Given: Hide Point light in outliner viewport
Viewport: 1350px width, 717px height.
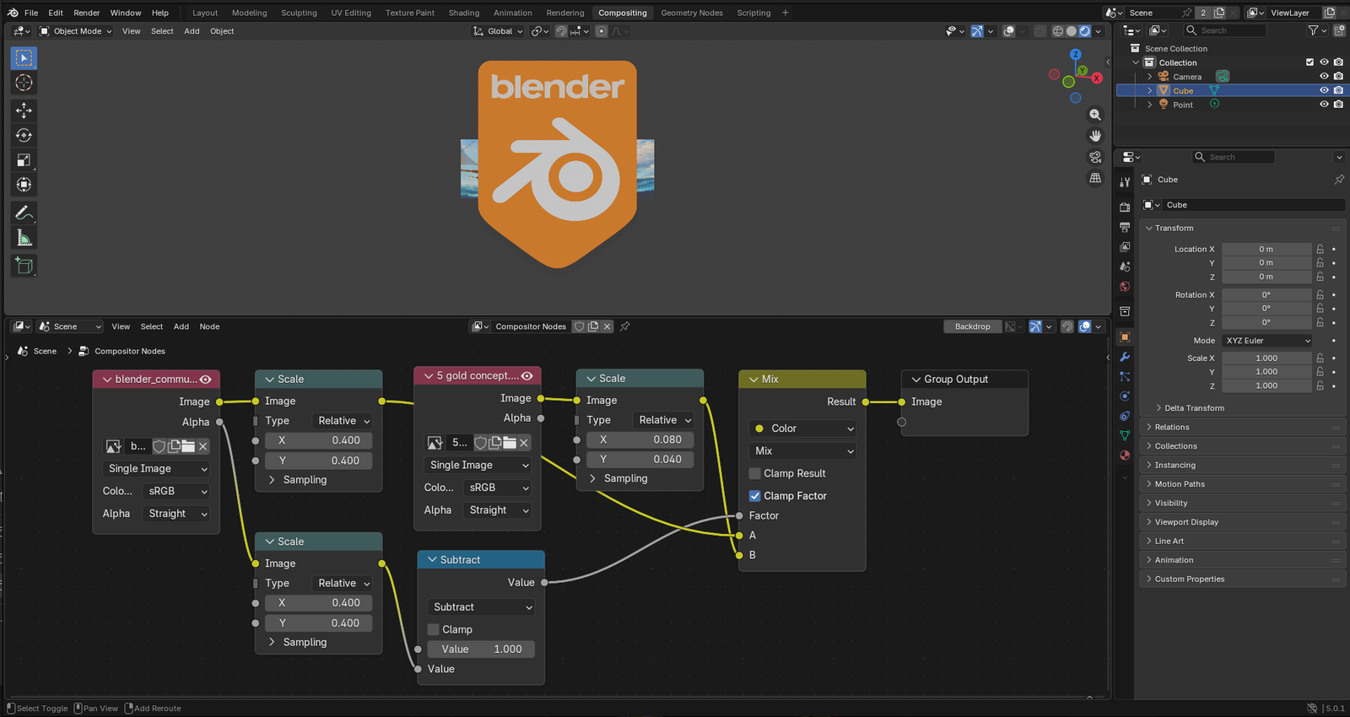Looking at the screenshot, I should coord(1324,105).
